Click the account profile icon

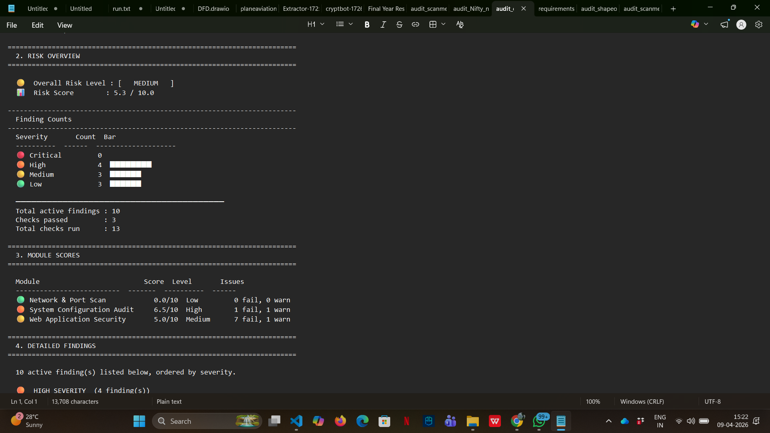pos(741,24)
